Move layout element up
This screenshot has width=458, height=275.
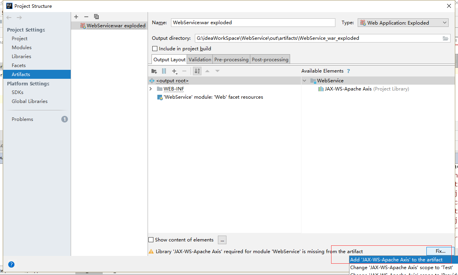207,71
